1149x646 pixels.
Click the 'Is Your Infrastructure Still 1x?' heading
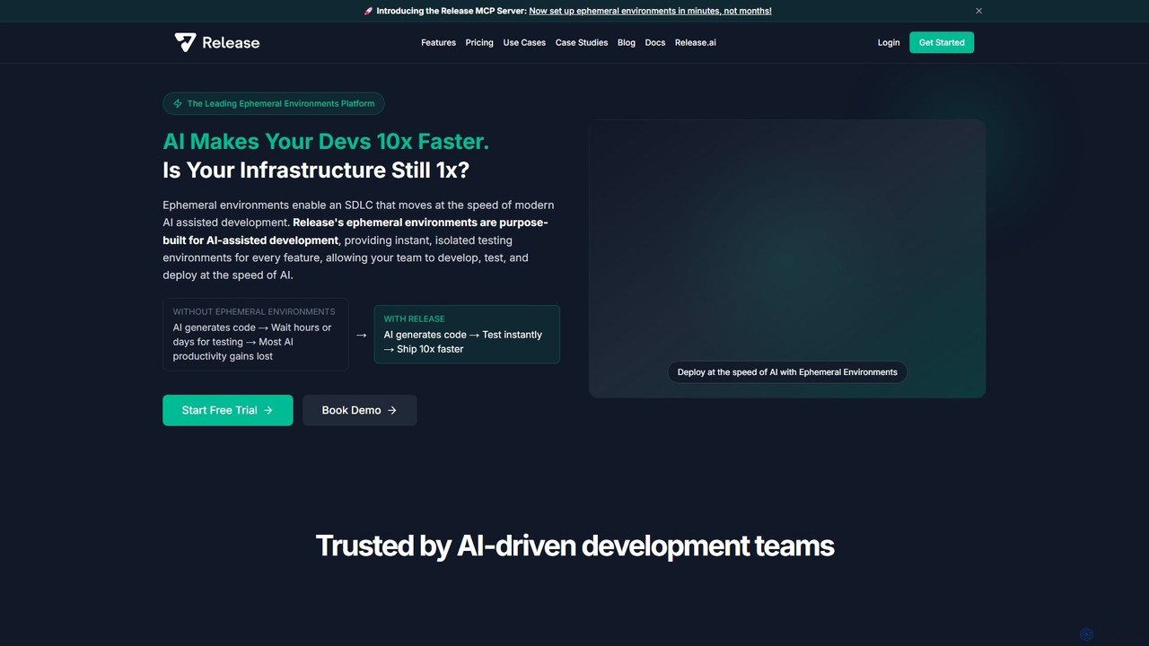pyautogui.click(x=316, y=170)
